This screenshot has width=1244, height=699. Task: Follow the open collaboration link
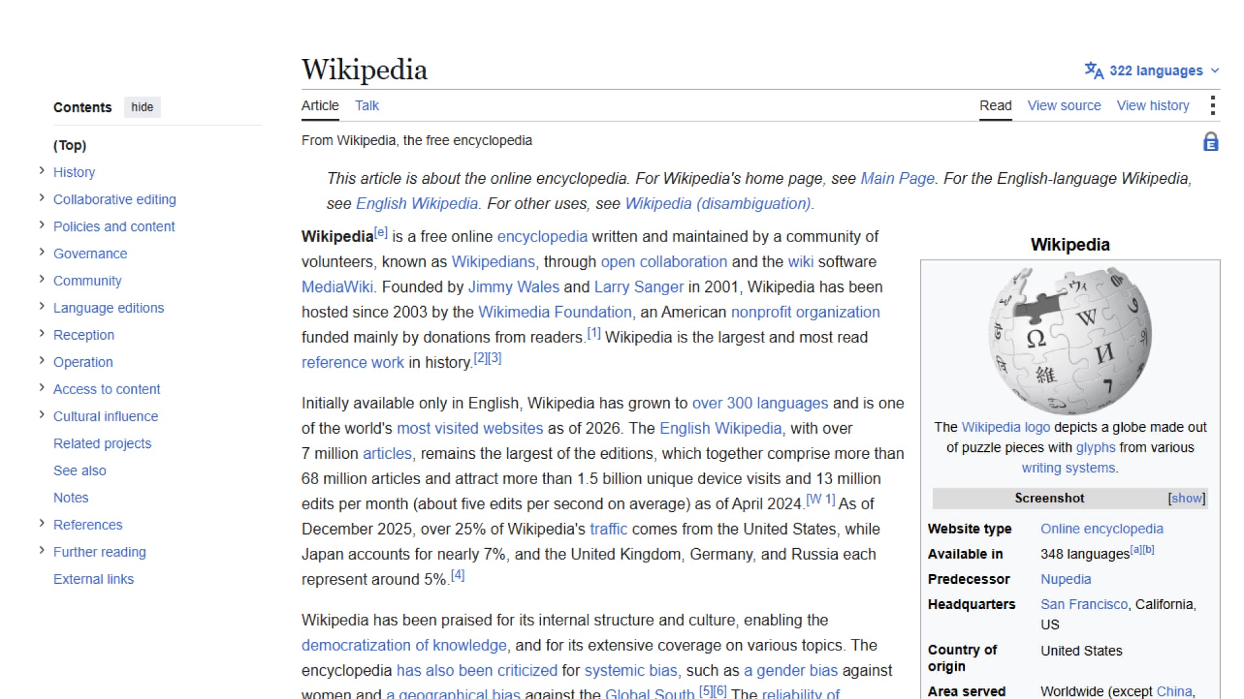tap(663, 262)
